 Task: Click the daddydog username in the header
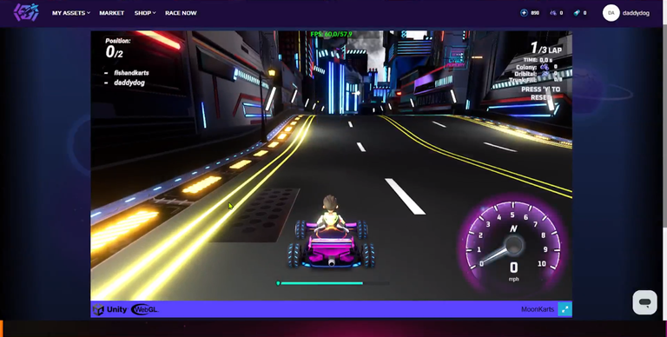[x=636, y=13]
